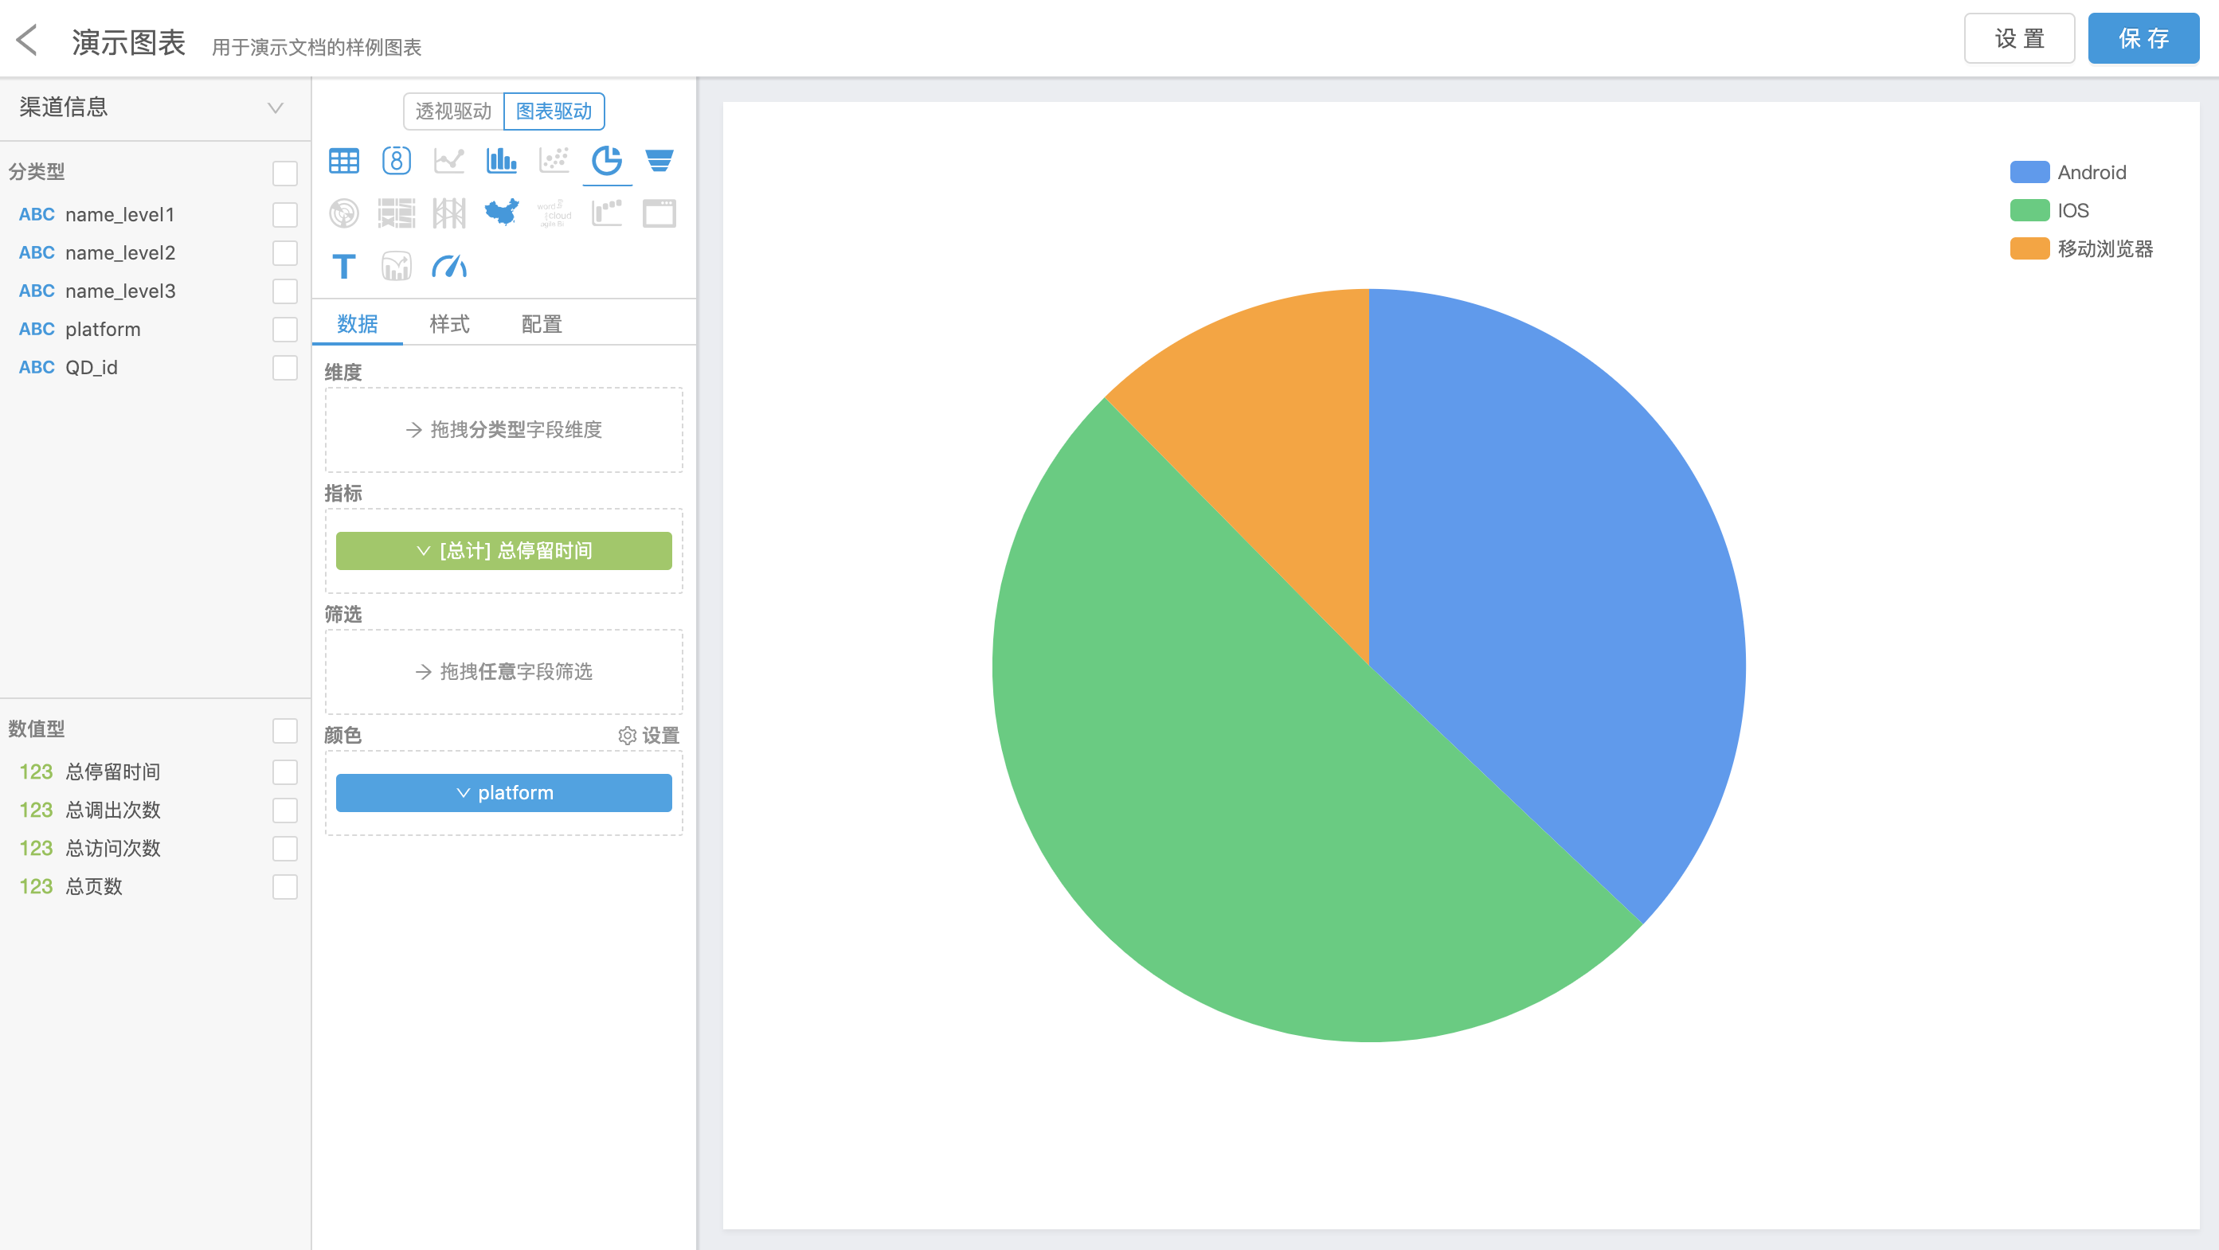This screenshot has height=1250, width=2219.
Task: Choose the bar chart type icon
Action: (501, 161)
